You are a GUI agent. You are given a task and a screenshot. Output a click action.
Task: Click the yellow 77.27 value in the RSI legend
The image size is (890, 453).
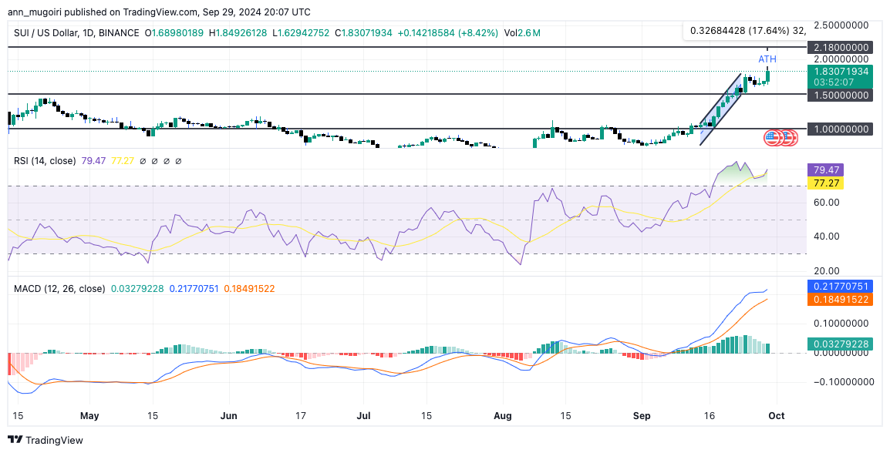point(122,161)
